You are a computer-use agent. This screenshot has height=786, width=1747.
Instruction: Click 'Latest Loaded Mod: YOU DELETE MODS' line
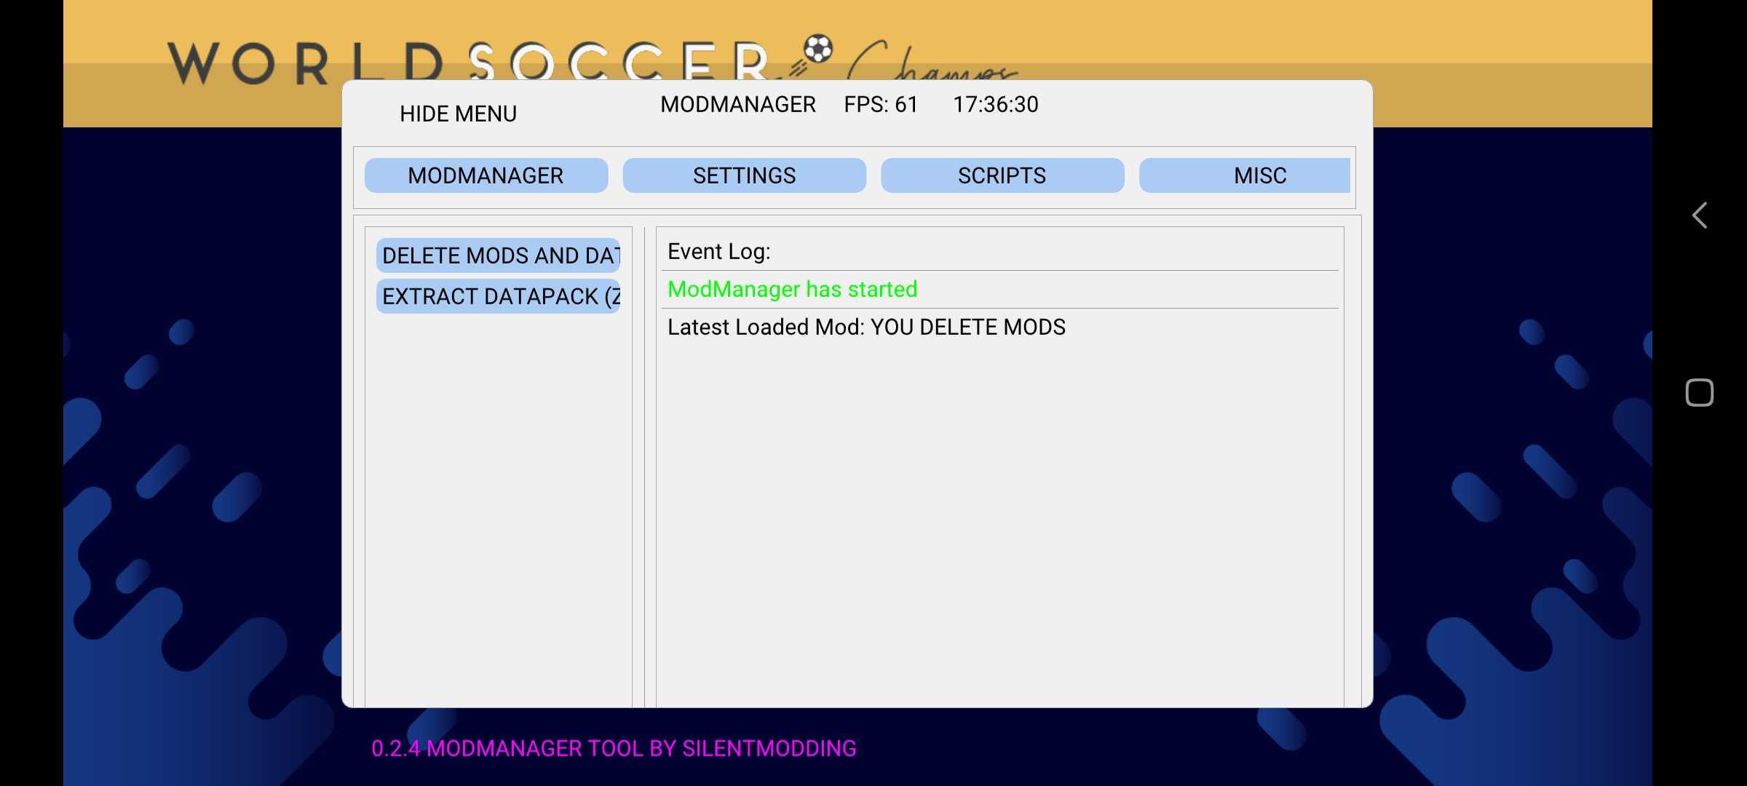pos(866,327)
